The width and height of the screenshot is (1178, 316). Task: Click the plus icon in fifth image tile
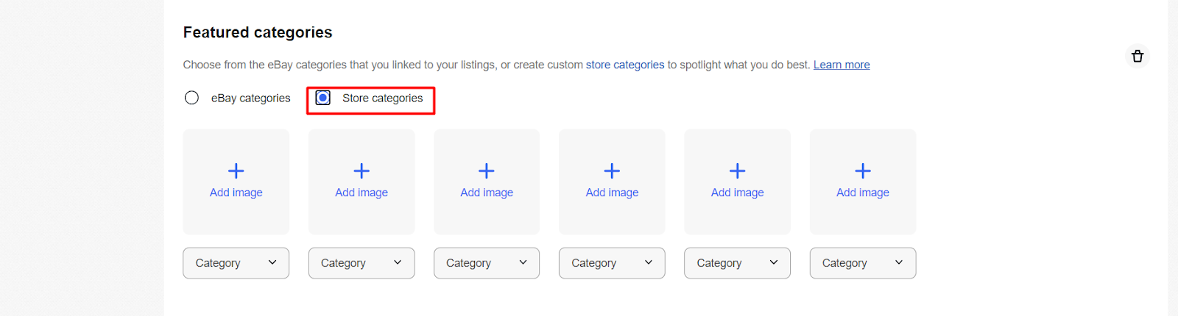pyautogui.click(x=737, y=171)
